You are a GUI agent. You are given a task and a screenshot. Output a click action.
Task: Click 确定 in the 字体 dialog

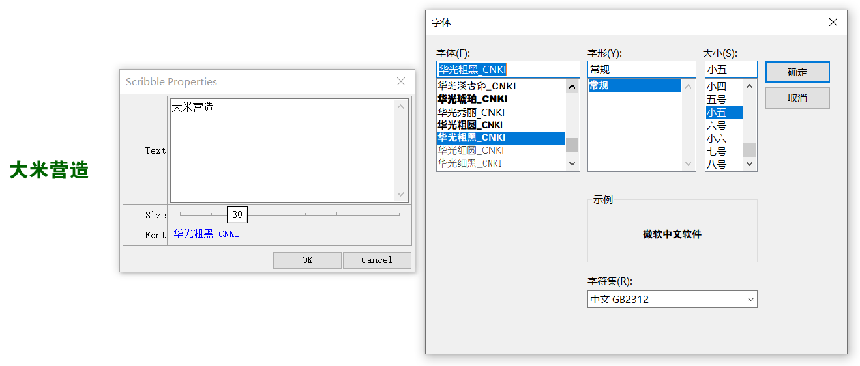tap(797, 72)
